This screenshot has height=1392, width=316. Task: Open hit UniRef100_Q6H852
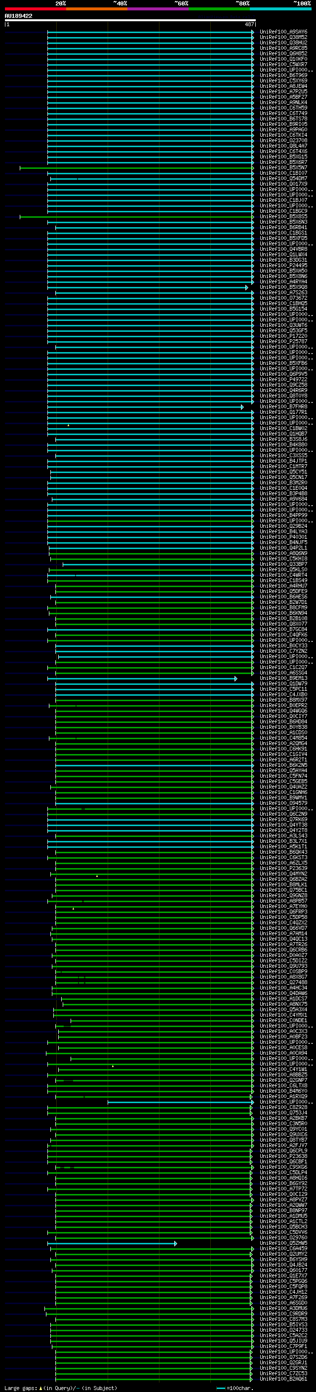pos(283,53)
